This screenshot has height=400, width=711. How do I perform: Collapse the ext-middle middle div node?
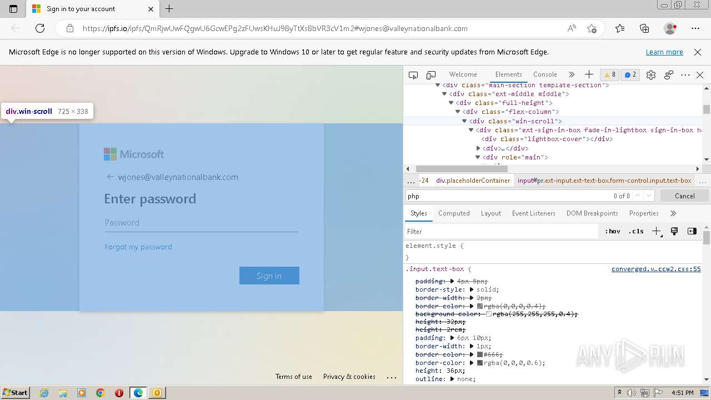(x=444, y=94)
